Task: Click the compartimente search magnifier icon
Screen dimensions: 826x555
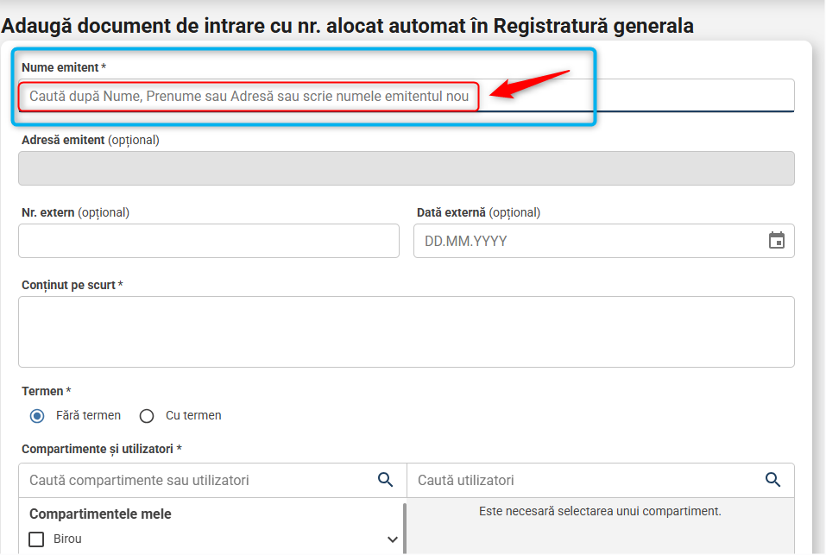Action: click(385, 480)
